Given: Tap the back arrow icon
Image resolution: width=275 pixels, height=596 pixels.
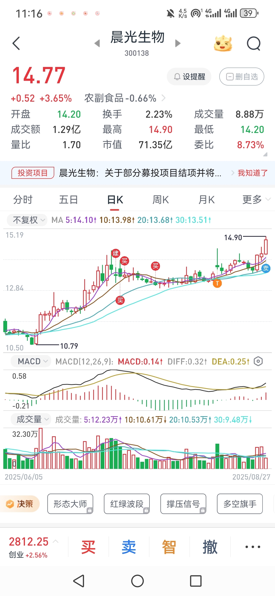Looking at the screenshot, I should point(16,43).
